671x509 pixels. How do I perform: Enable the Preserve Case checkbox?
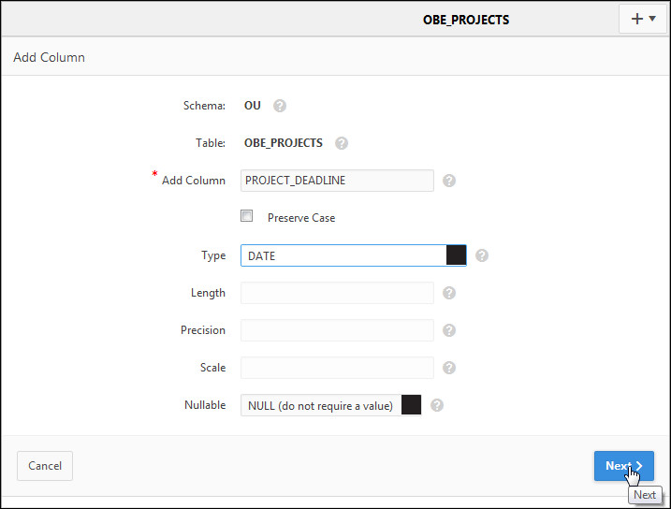[x=247, y=216]
